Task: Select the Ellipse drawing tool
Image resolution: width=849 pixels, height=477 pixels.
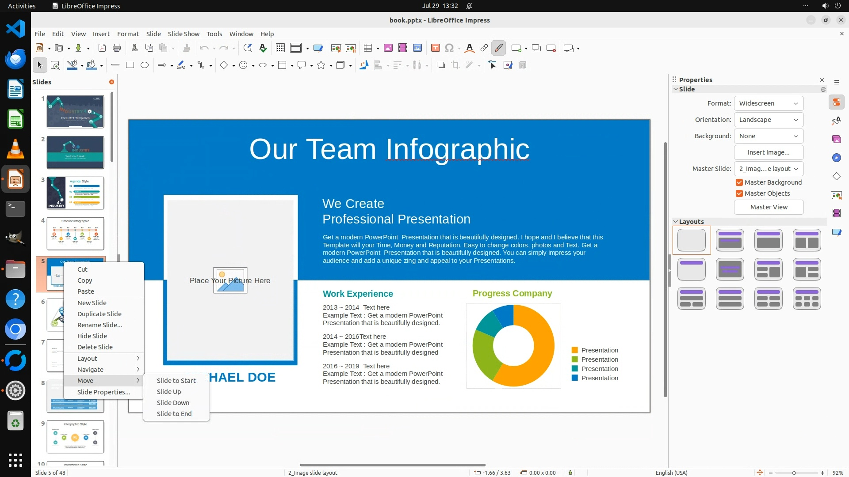Action: 145,65
